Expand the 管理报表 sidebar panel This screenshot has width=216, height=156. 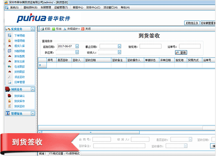click(33, 114)
